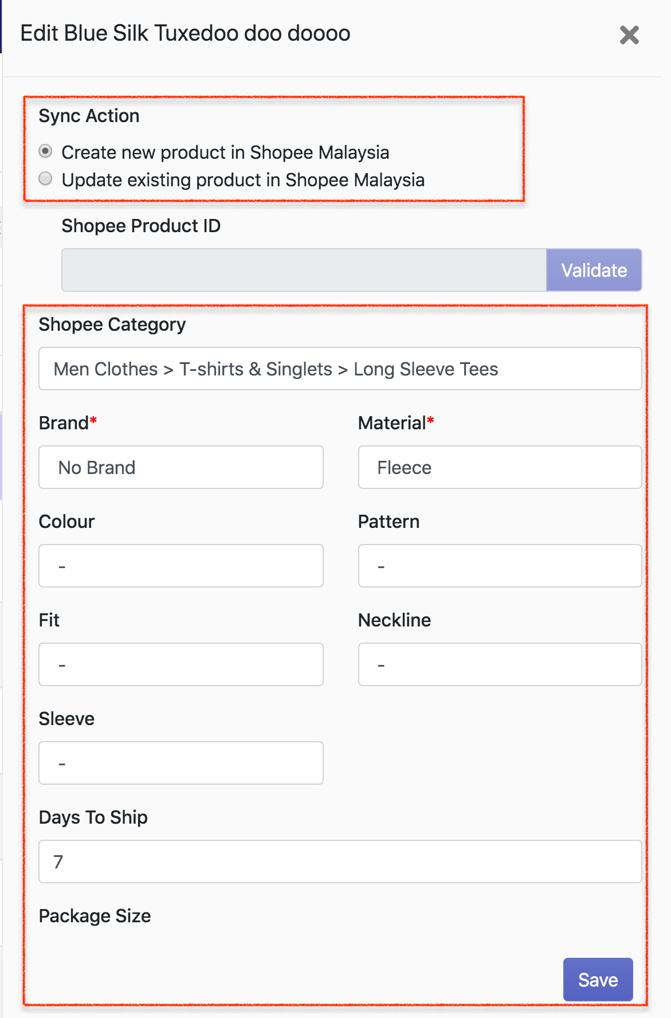
Task: Click the Shopee Product ID input field
Action: click(x=304, y=270)
